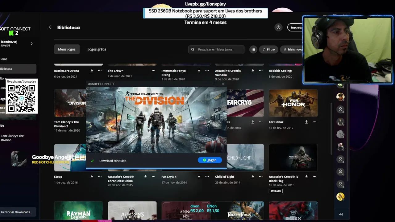Open Tom Clancy's The Division sidebar entry
Viewport: 395px width, 222px height.
click(12, 138)
